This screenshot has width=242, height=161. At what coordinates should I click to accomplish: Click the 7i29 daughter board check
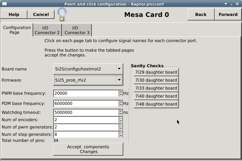[x=156, y=72]
